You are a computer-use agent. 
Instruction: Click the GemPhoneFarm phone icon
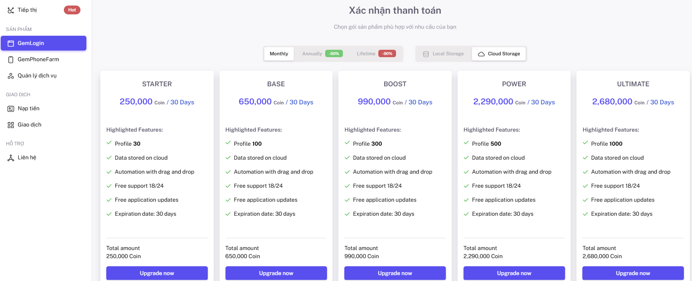pyautogui.click(x=11, y=60)
